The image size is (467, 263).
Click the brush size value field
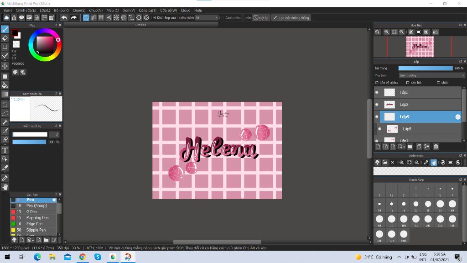point(54,135)
